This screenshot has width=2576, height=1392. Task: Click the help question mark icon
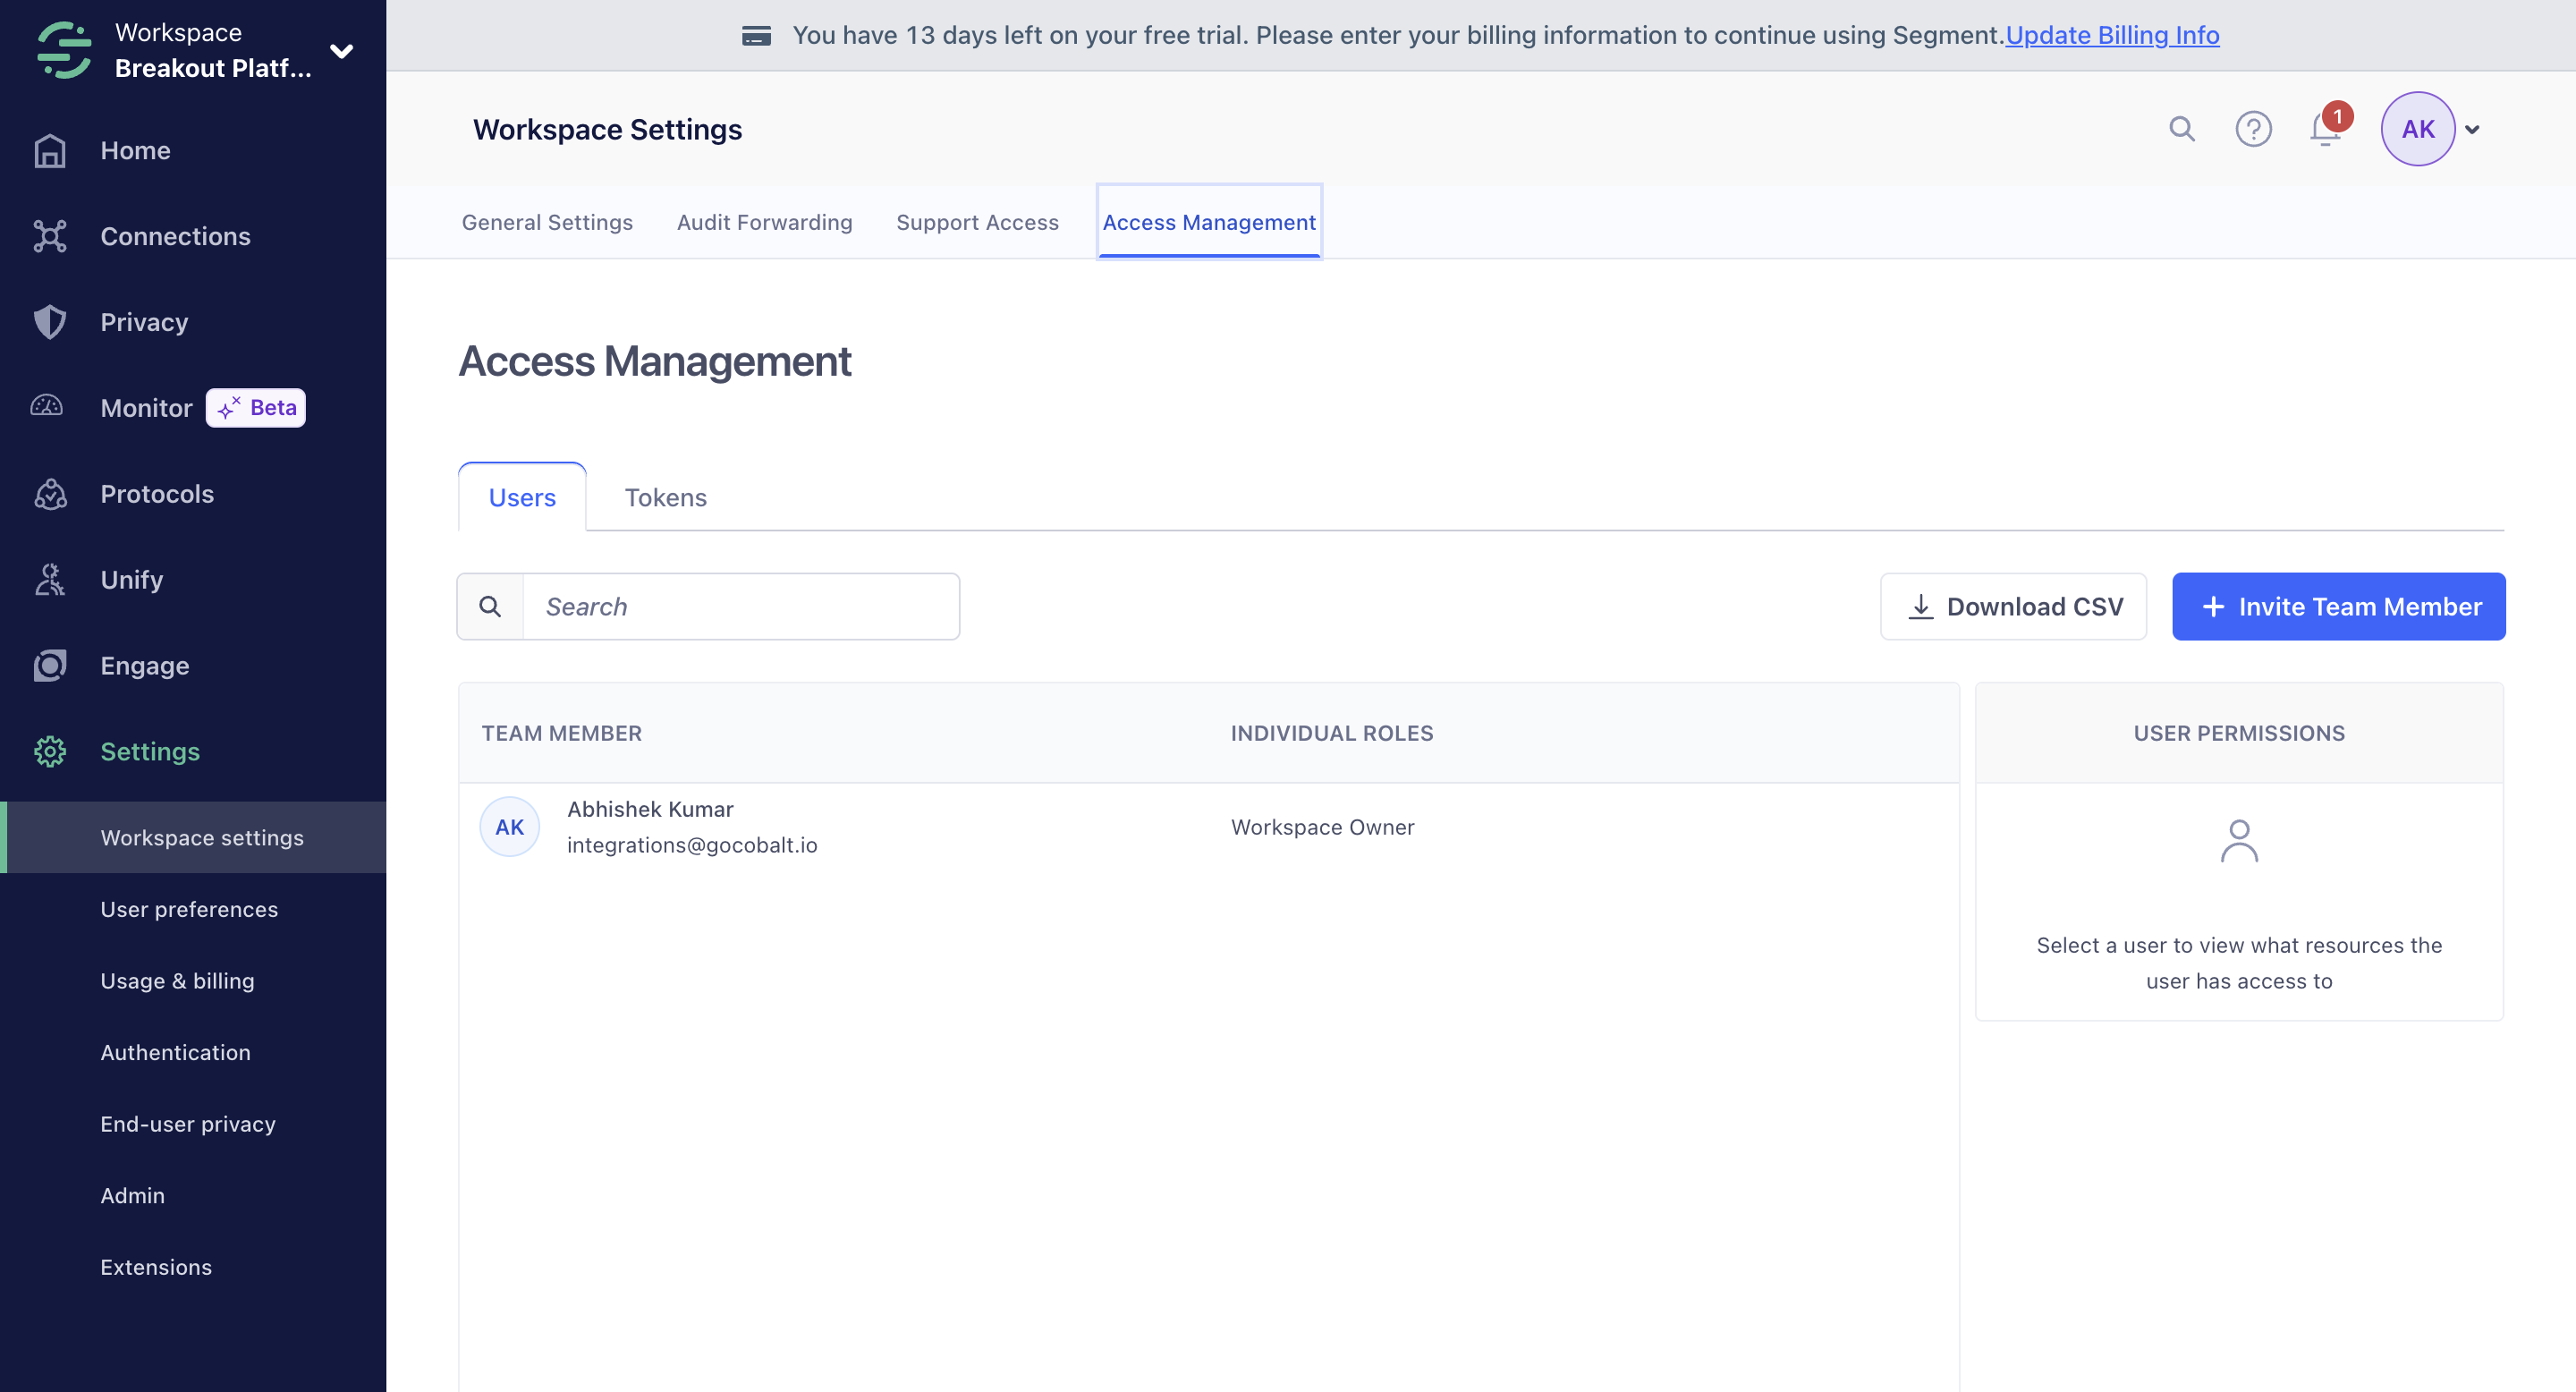[2253, 130]
